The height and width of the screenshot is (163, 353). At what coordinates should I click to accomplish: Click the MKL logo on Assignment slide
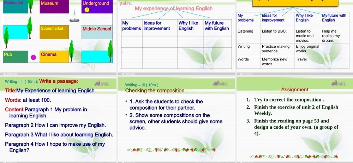(x=338, y=83)
